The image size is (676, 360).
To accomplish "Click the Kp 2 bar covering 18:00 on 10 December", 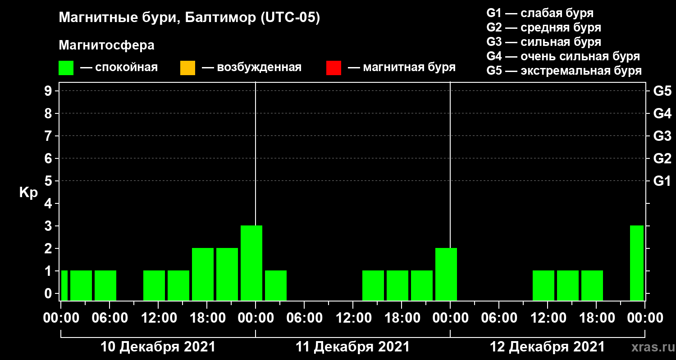I will 203,274.
